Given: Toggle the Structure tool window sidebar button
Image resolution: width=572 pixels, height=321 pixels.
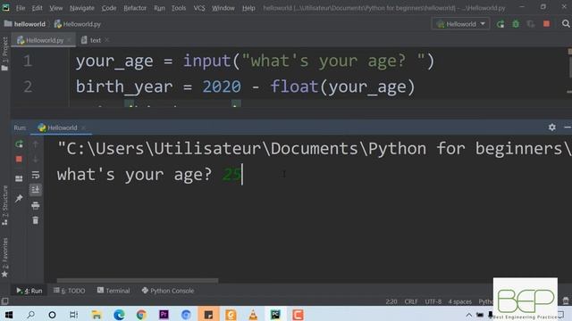Looking at the screenshot, I should click(4, 206).
